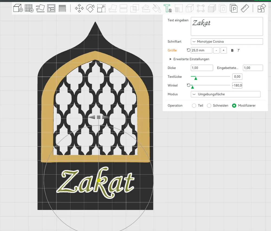
Task: Pick the Brim ears square-with-corners icon
Action: click(x=201, y=8)
